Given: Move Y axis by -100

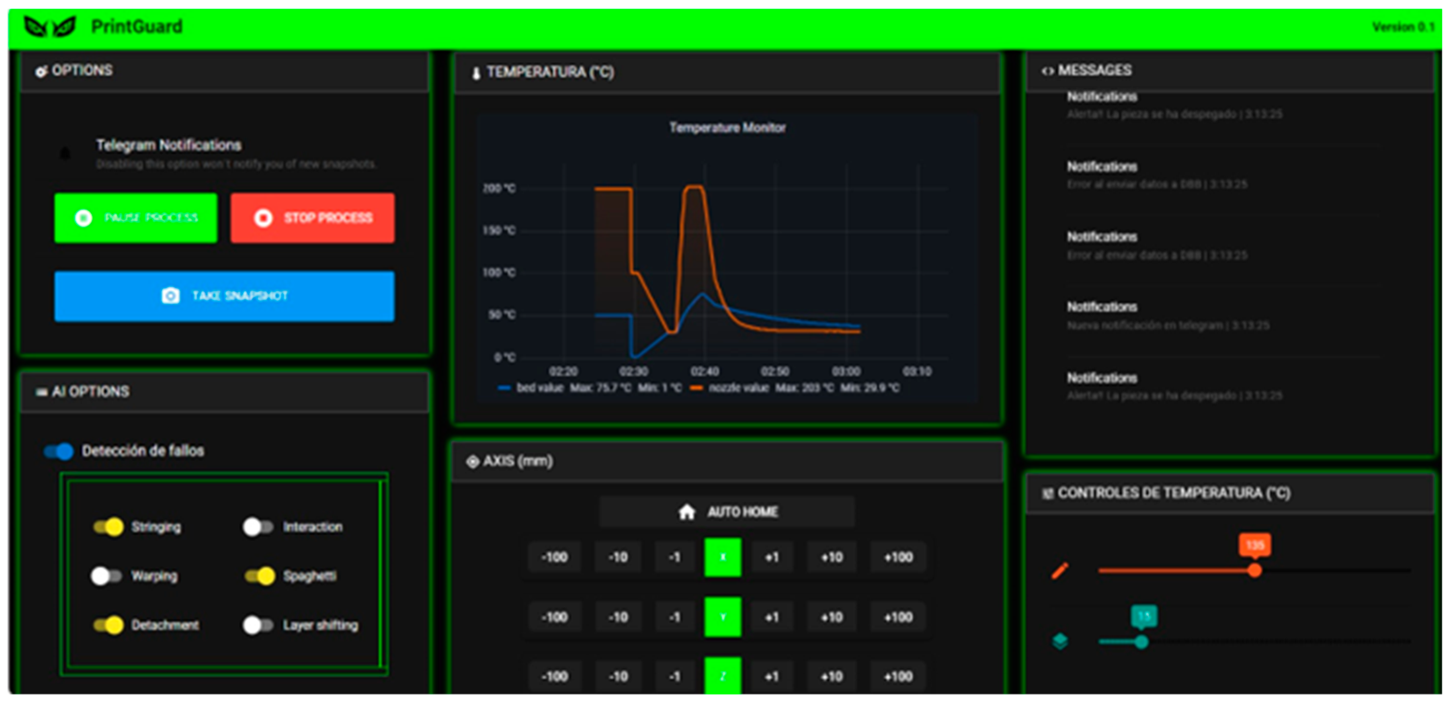Looking at the screenshot, I should (x=554, y=617).
